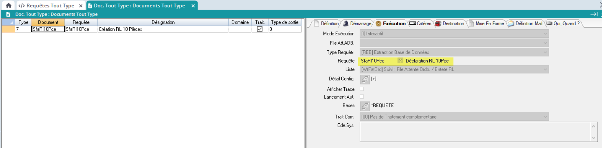Open the Mode Exécution dropdown
602x148 pixels.
454,34
